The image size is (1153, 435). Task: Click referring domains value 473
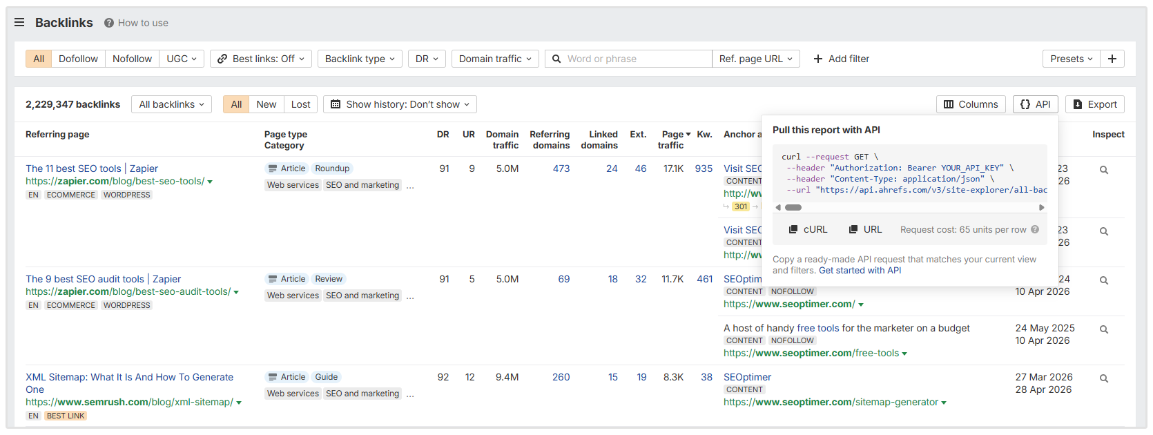click(561, 168)
